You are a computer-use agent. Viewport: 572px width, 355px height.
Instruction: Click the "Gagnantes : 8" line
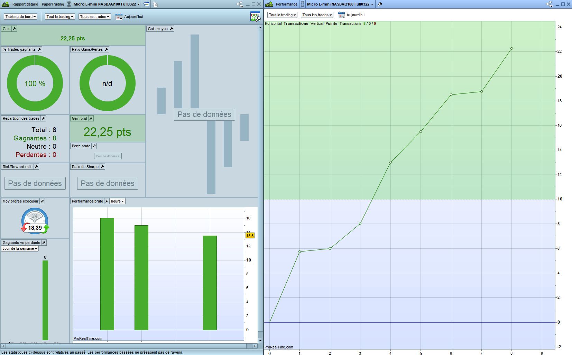(35, 138)
